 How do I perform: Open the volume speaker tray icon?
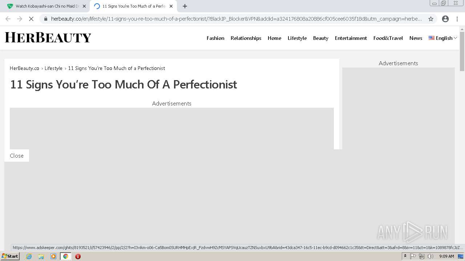(x=430, y=256)
